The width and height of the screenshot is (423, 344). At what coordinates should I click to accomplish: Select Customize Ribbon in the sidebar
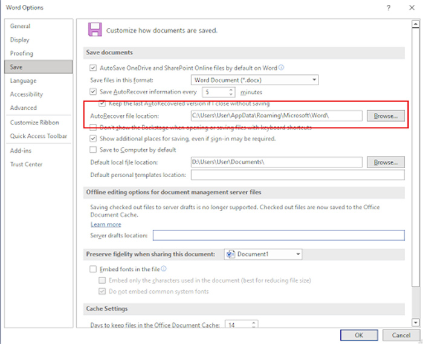point(34,122)
